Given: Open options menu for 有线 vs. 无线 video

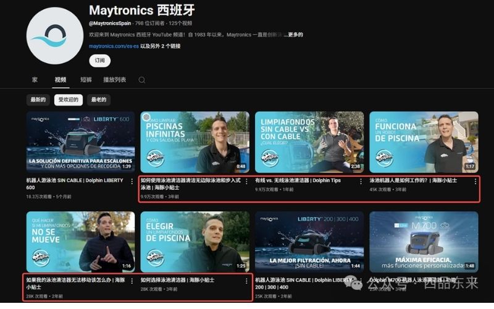Looking at the screenshot, I should [361, 181].
